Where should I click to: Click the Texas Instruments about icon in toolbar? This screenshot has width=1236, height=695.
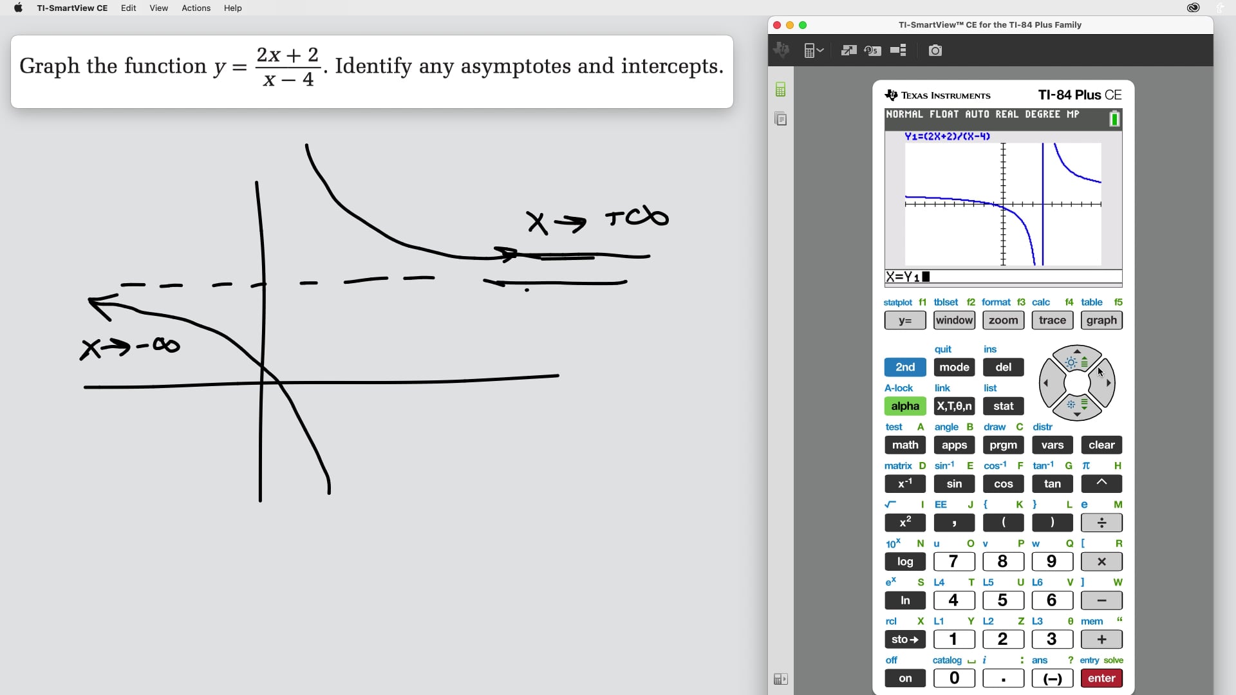tap(782, 50)
